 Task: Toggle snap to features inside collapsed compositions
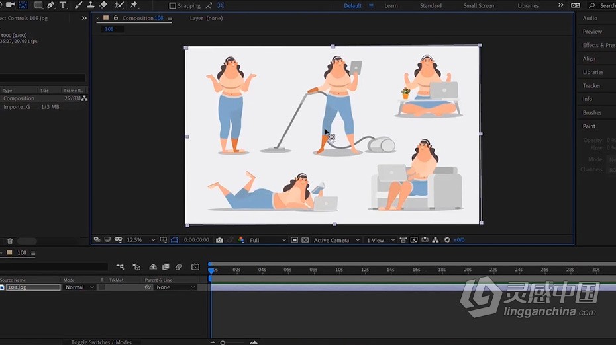(x=221, y=5)
